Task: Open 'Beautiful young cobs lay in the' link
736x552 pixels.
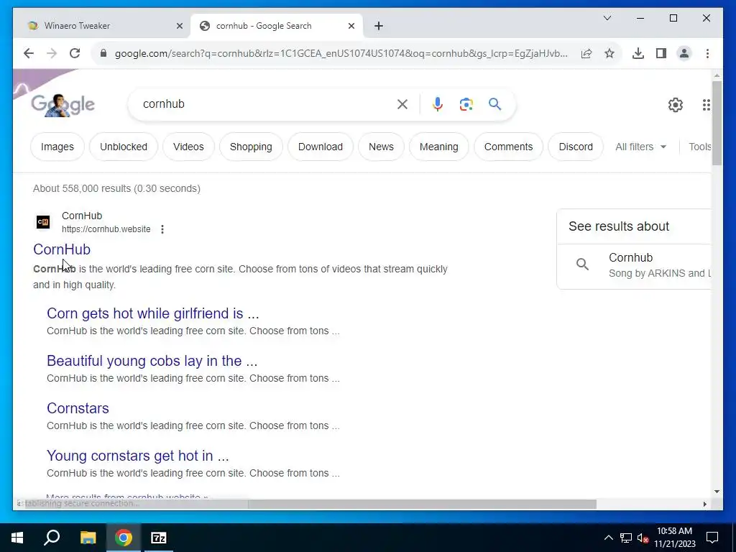Action: (152, 361)
